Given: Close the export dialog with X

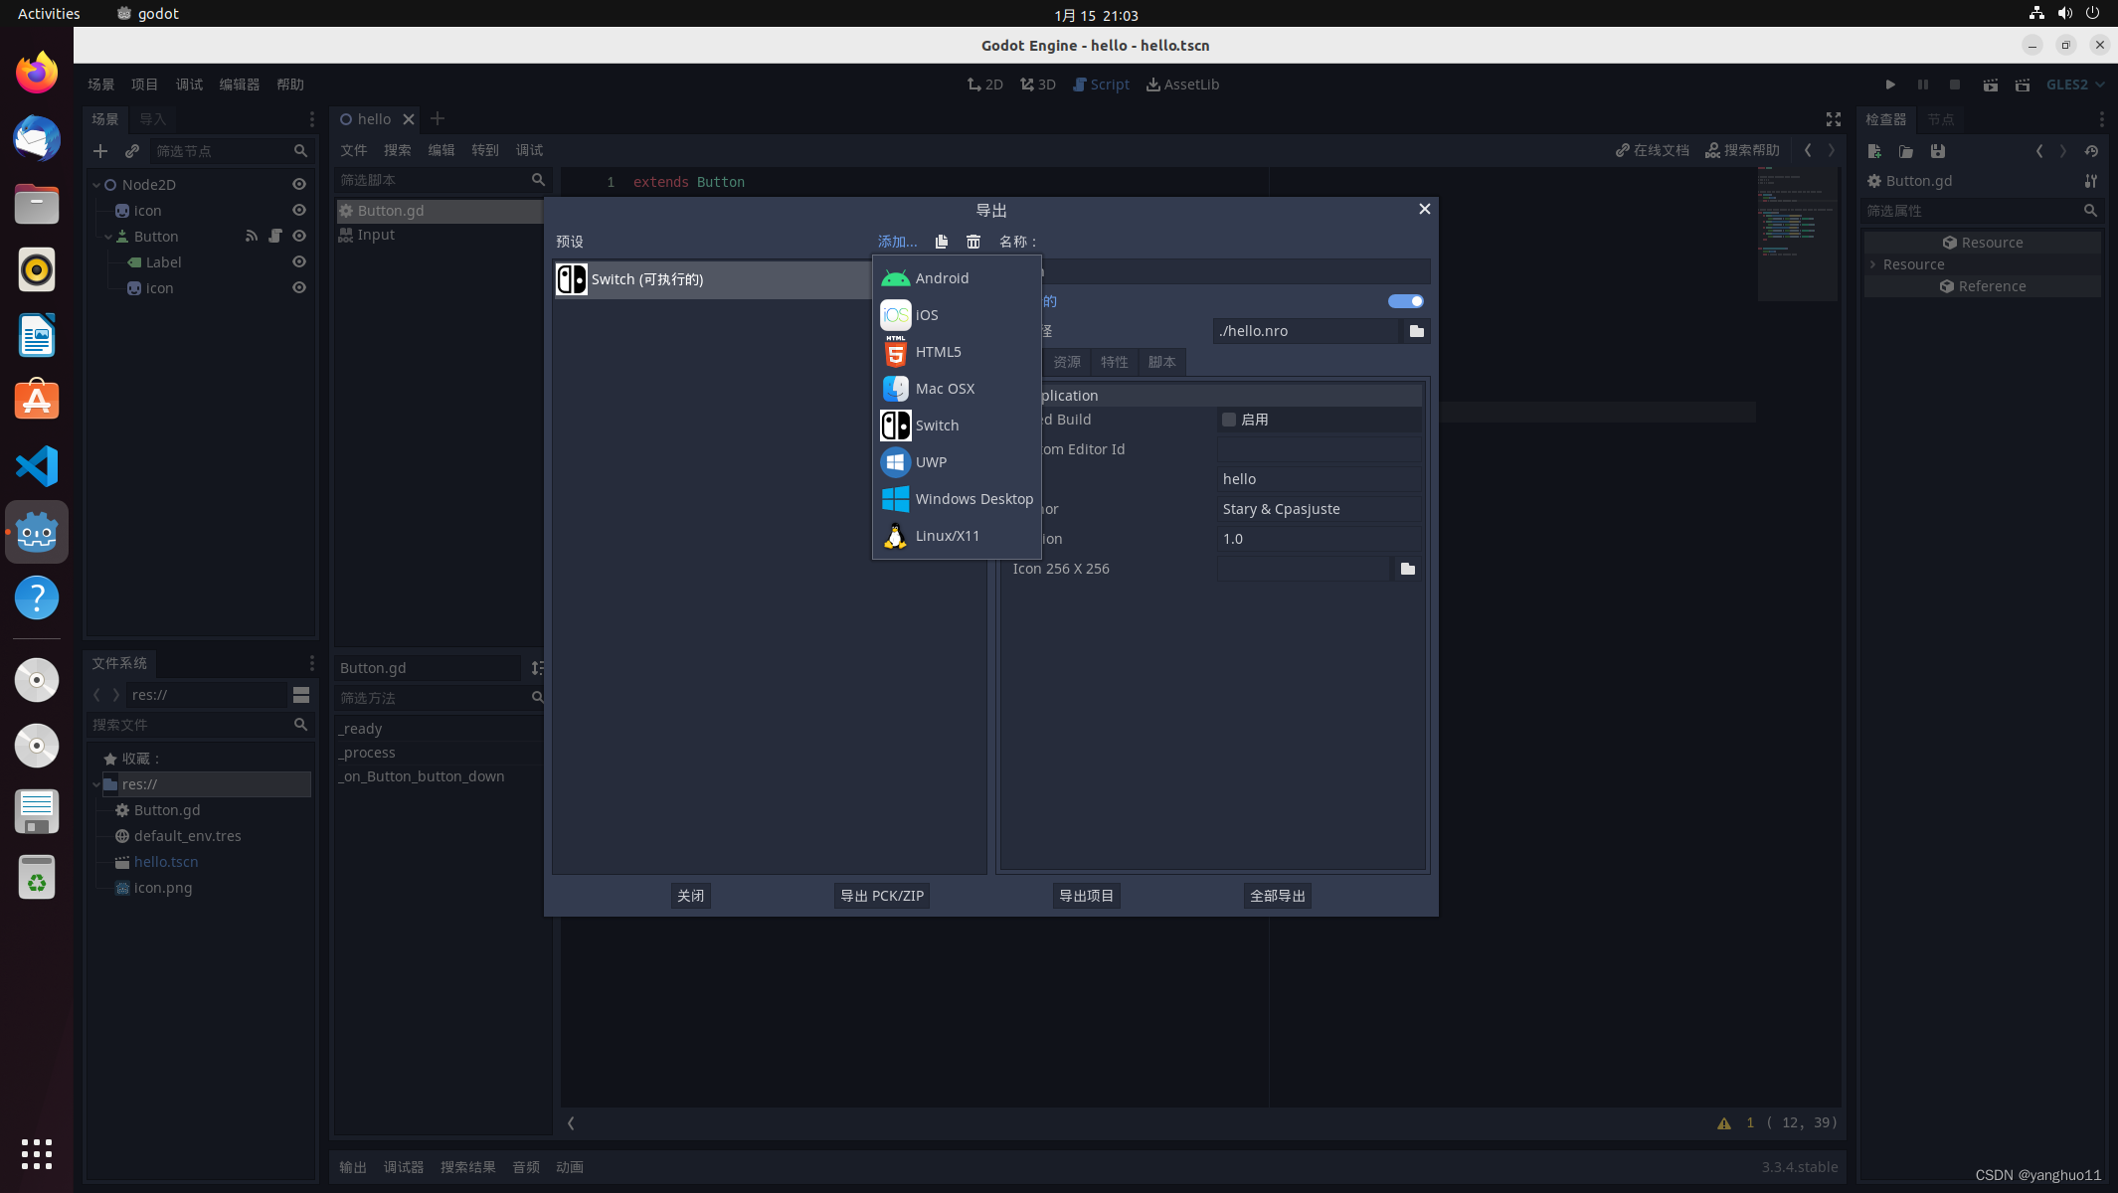Looking at the screenshot, I should 1424,209.
